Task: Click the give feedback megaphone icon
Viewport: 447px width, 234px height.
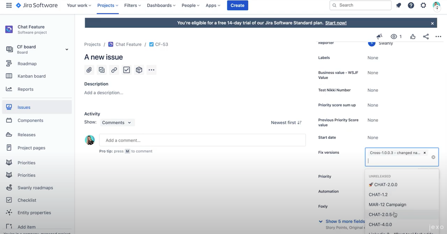Action: [x=379, y=36]
